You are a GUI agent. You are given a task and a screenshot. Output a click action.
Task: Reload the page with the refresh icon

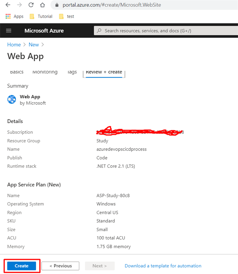point(31,5)
